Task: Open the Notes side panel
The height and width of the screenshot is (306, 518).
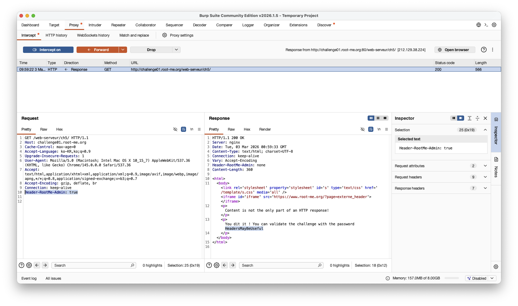Action: pos(496,168)
